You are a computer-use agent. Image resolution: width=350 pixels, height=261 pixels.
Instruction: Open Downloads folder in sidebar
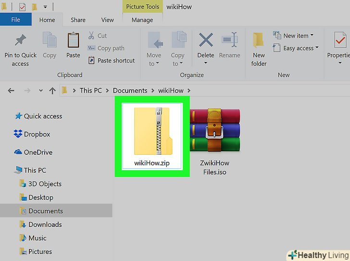(40, 224)
